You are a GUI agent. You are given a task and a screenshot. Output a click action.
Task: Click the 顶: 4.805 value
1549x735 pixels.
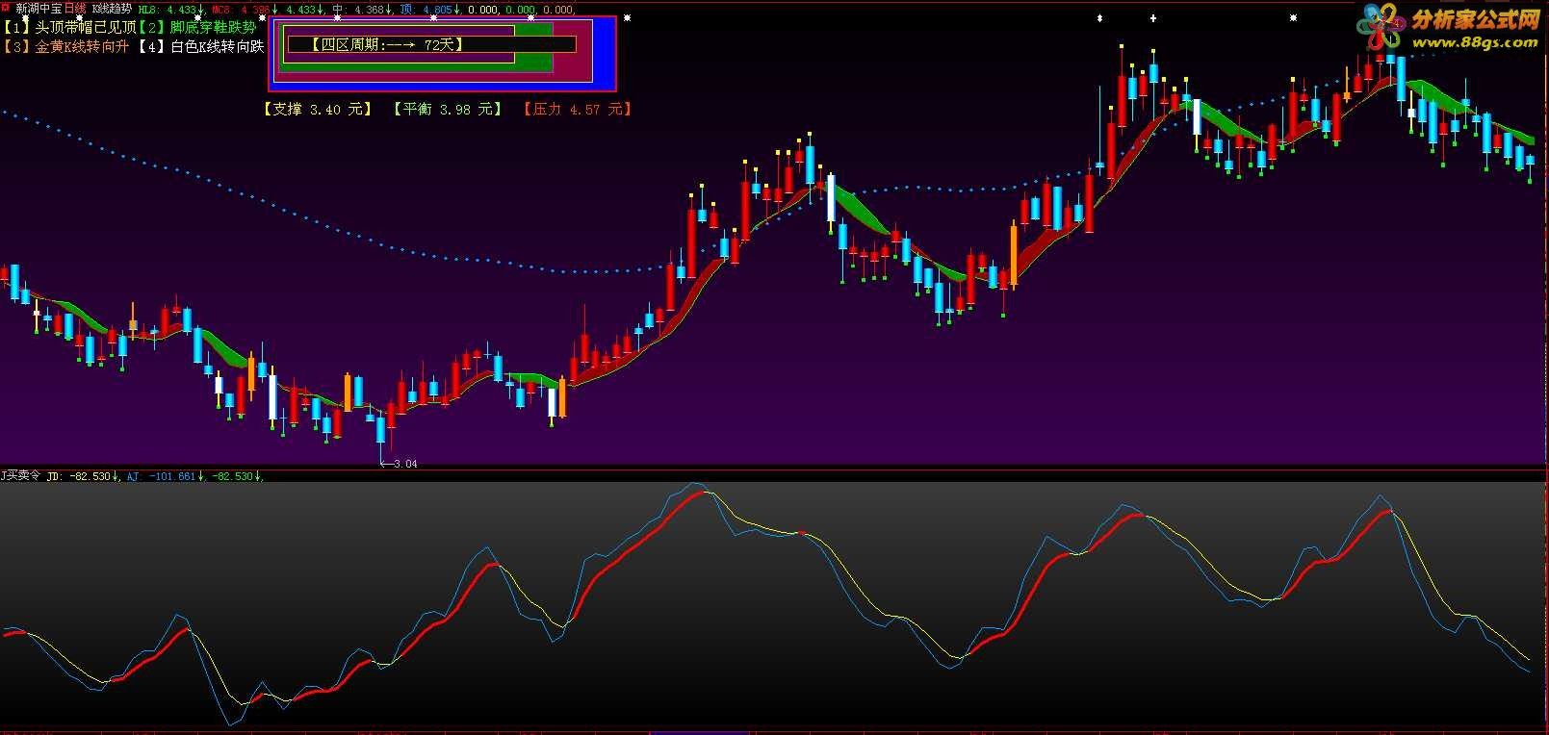tap(429, 9)
